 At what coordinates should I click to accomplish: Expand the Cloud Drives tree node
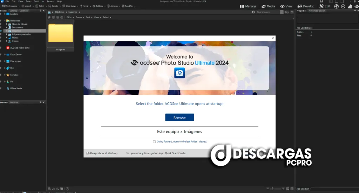[x=5, y=55]
